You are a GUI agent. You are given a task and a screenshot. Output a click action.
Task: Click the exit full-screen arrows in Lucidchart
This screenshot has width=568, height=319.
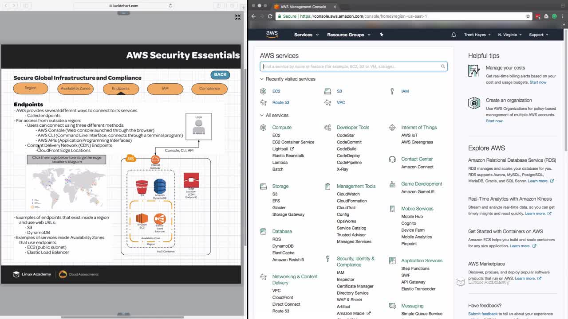coord(238,17)
